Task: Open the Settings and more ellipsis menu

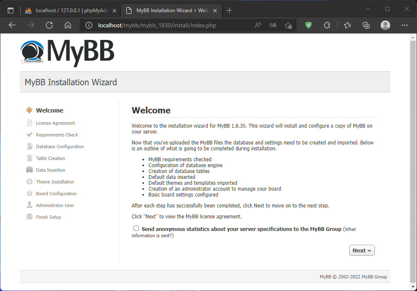Action: click(x=405, y=25)
